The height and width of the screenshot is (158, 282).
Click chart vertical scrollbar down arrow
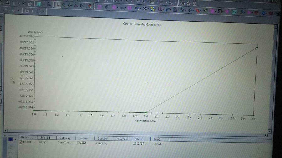[x=269, y=131]
